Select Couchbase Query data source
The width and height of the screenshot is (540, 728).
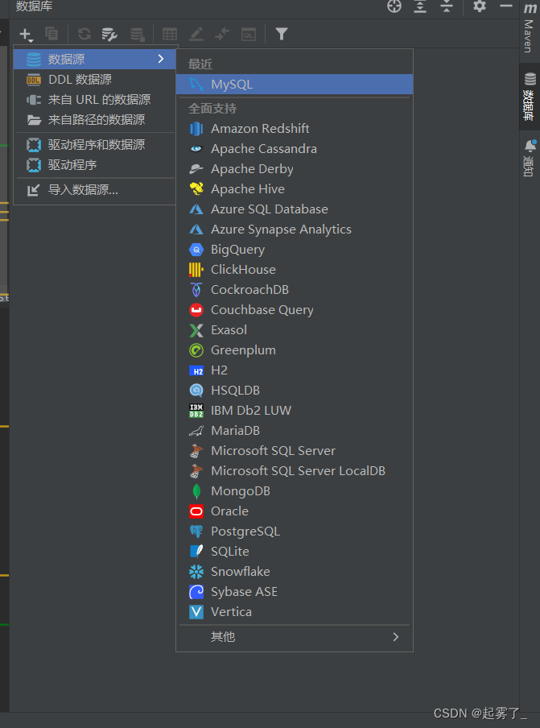[295, 310]
